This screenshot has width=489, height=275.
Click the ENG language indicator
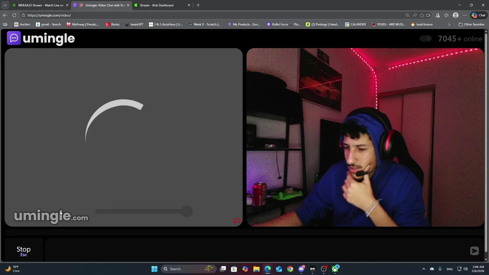450,269
